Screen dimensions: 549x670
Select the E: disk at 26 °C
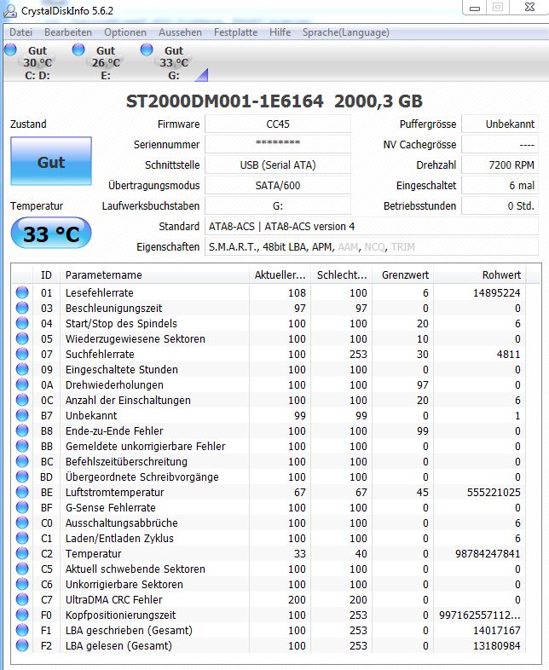(106, 62)
